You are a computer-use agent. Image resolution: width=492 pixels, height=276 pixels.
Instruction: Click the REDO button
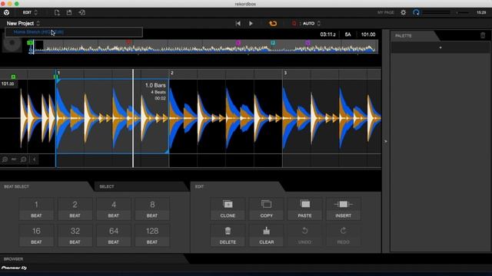344,235
